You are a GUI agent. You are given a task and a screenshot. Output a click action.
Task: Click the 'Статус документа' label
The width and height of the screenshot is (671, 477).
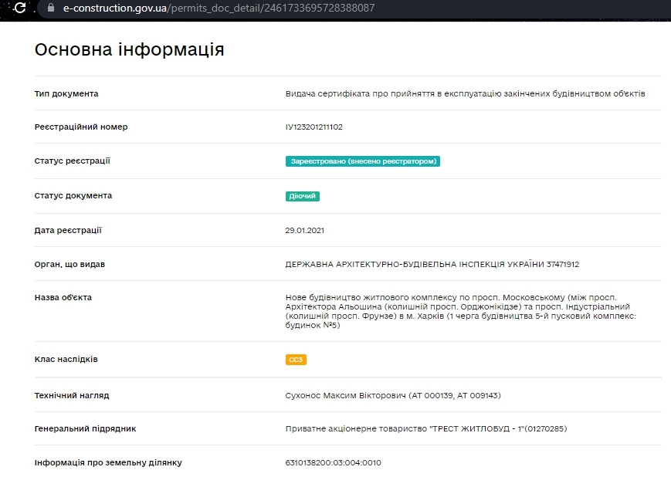(x=73, y=195)
